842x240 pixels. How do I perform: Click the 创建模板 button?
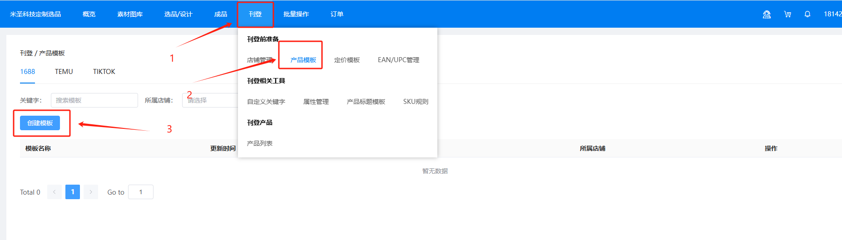(40, 123)
